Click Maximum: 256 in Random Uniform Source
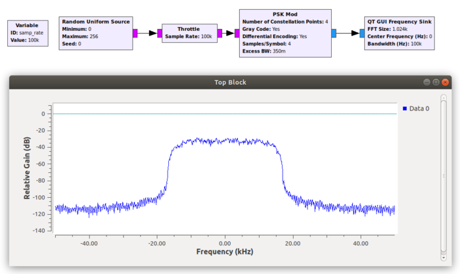This screenshot has height=274, width=460. tap(80, 36)
